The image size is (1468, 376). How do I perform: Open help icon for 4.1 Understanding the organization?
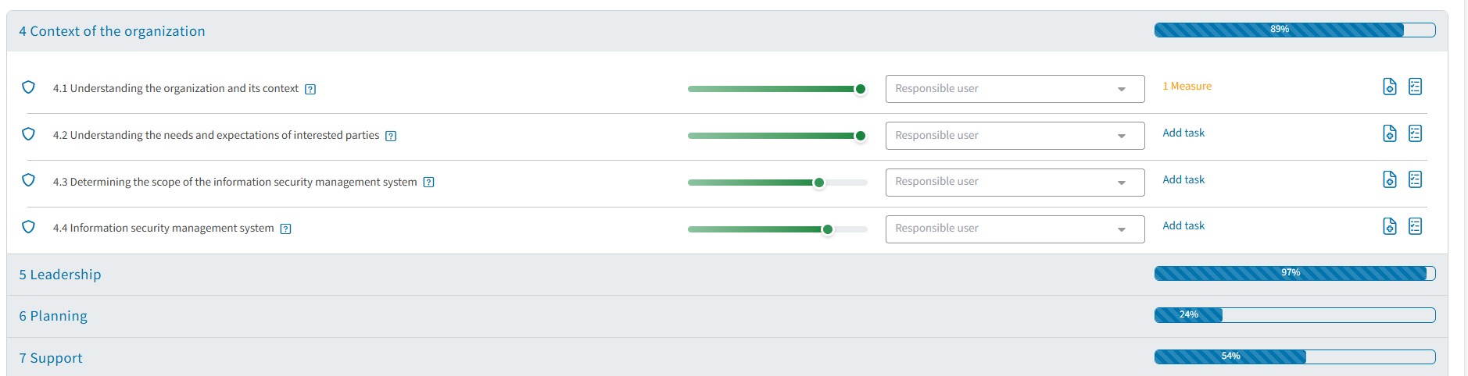[310, 89]
